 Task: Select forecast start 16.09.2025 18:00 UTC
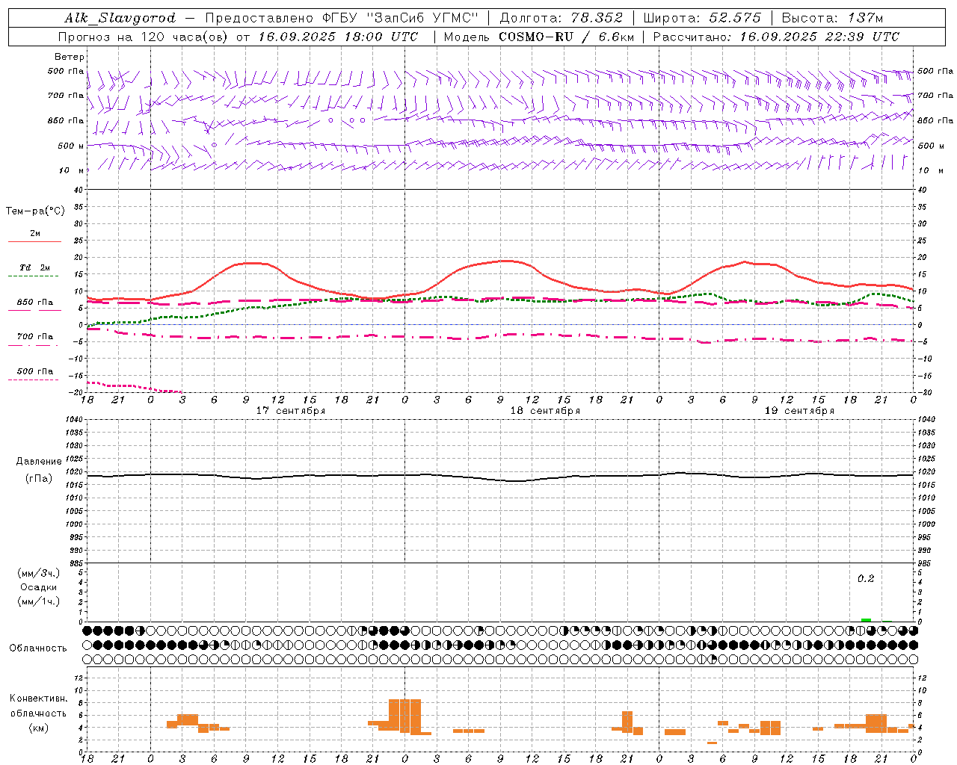(338, 37)
